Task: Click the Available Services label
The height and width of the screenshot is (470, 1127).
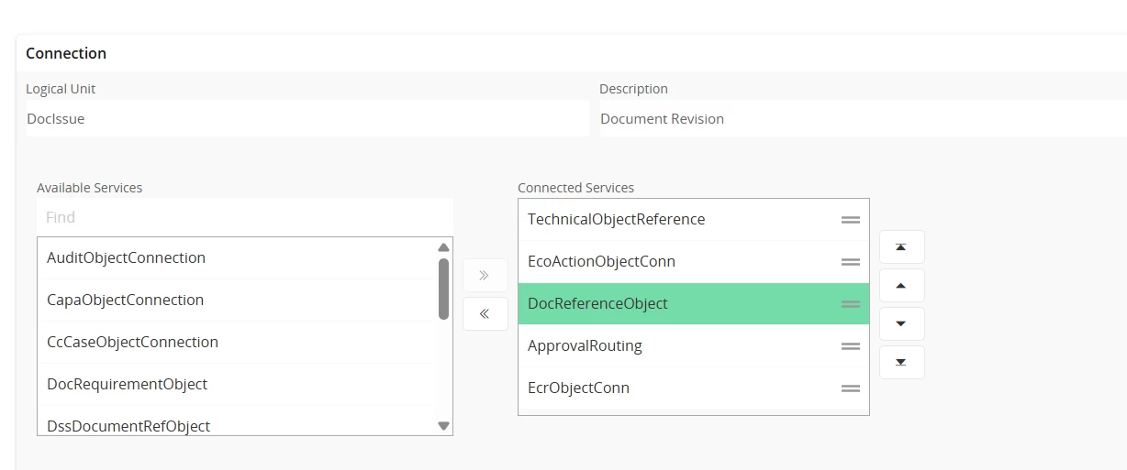Action: pos(90,188)
